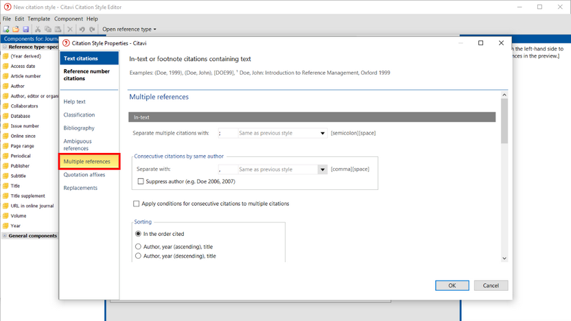Open the Edit menu
Screen dimensions: 571x321
(x=19, y=19)
